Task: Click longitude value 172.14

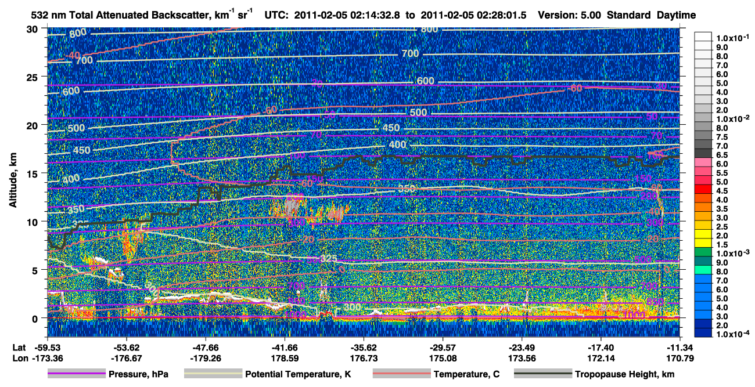Action: [601, 358]
